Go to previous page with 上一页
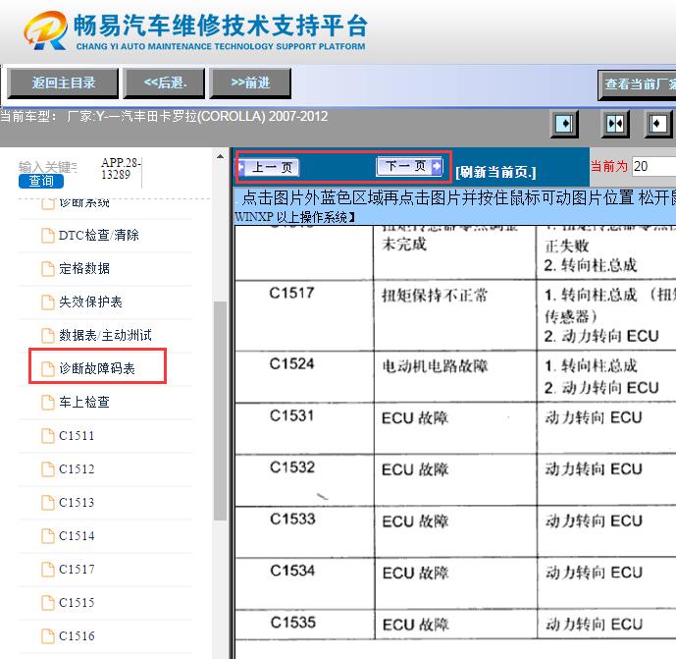Viewport: 676px width, 659px height. 269,167
